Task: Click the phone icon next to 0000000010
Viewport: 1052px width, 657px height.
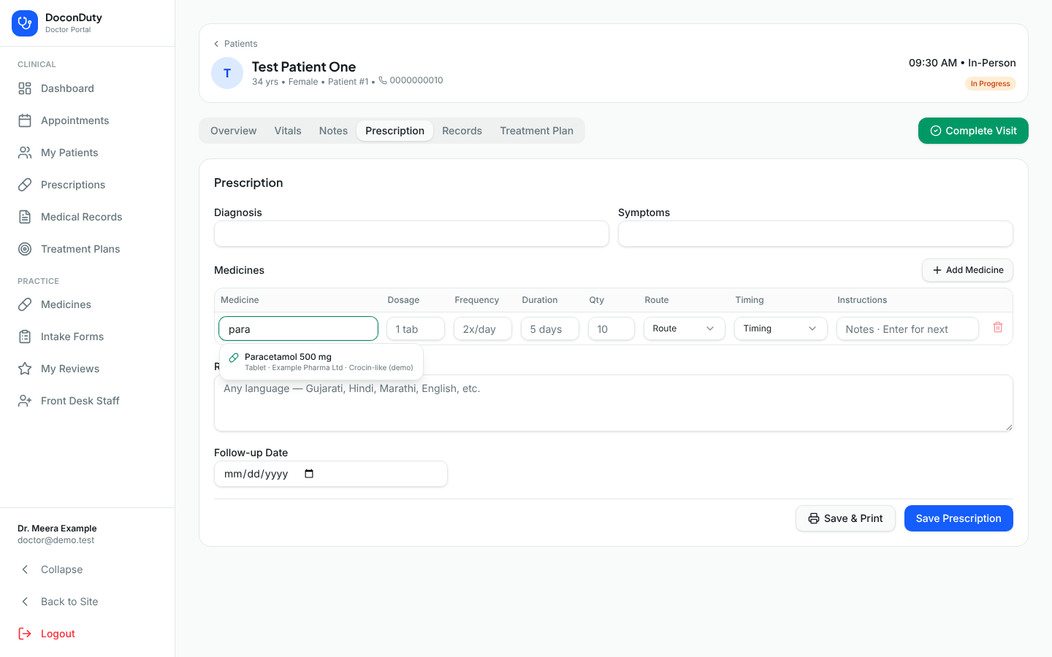Action: [383, 80]
